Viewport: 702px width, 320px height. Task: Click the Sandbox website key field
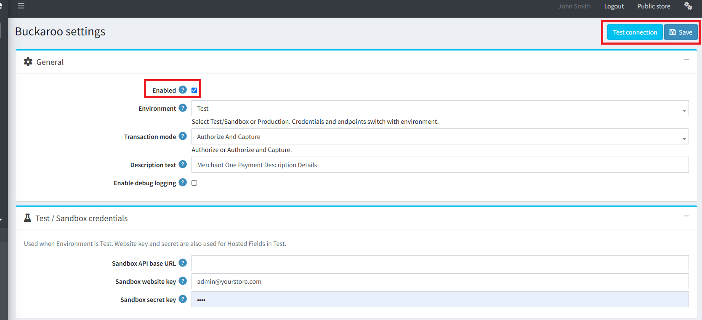(440, 281)
